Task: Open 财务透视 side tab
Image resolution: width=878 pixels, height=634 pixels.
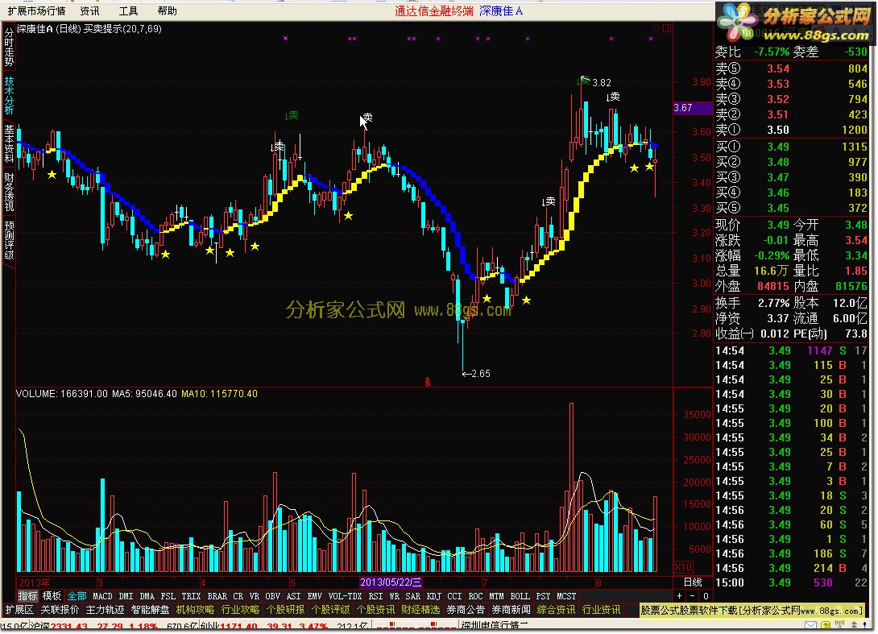Action: pyautogui.click(x=9, y=192)
